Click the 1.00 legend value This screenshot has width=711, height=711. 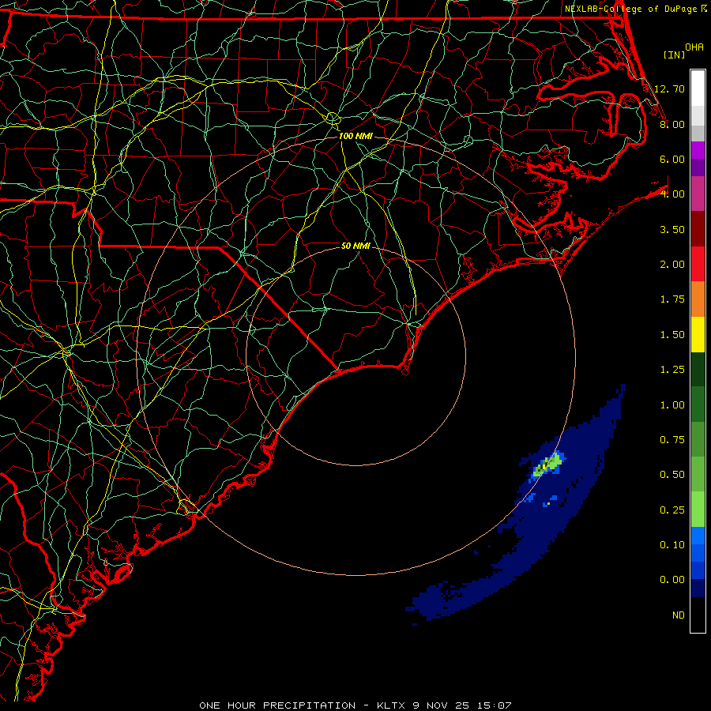pos(672,405)
